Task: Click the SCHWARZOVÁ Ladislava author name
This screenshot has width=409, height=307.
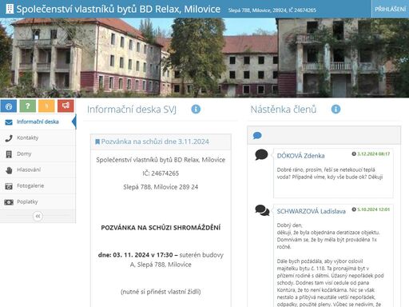Action: (x=311, y=211)
